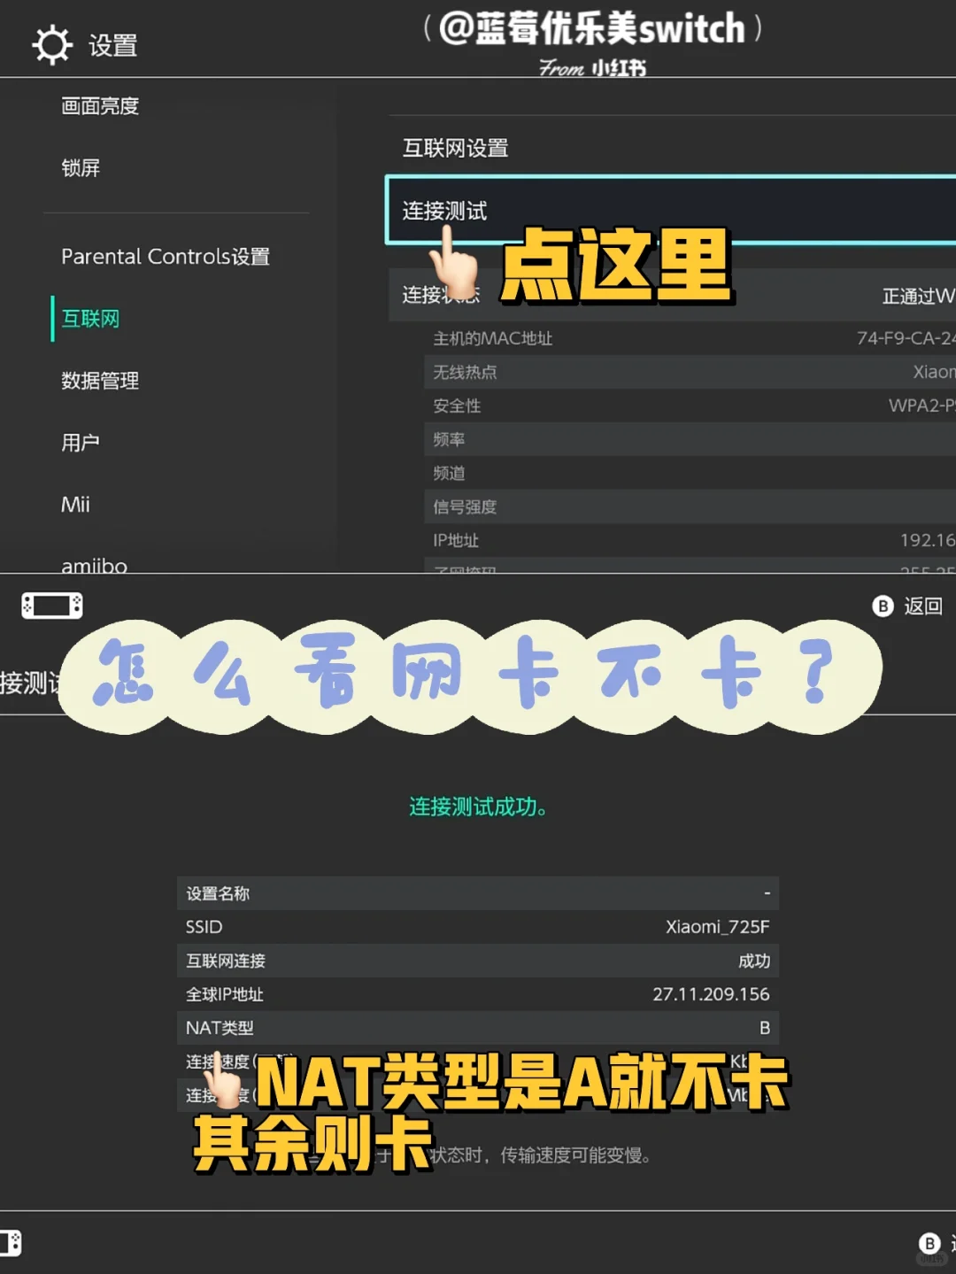Click the controller pairing icon bottom left
This screenshot has width=956, height=1274.
pyautogui.click(x=51, y=606)
